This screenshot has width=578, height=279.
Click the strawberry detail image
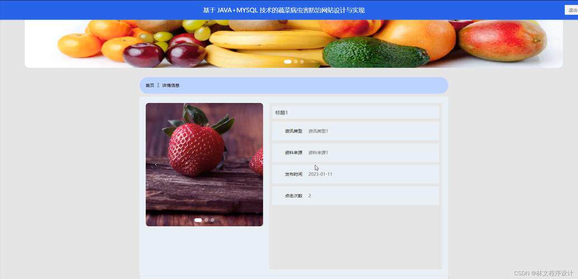coord(204,165)
